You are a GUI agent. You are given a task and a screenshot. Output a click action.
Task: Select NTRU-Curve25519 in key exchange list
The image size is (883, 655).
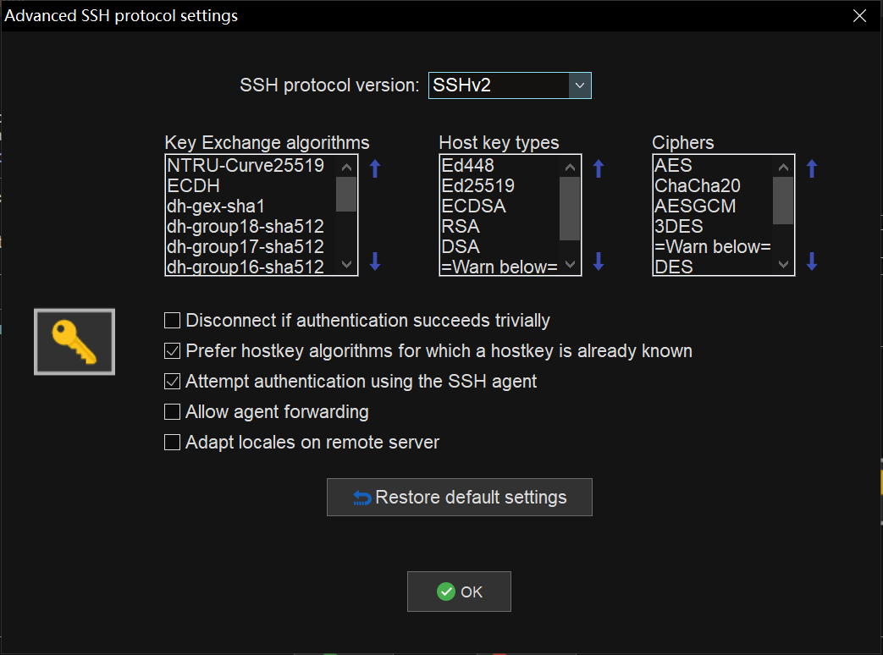click(246, 166)
